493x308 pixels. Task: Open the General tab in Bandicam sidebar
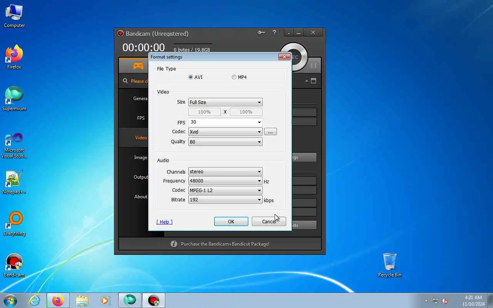[x=140, y=99]
